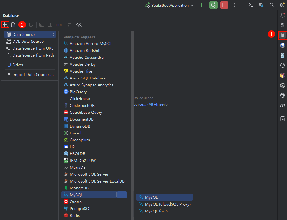Screen dimensions: 287x220
Task: Choose Data Source from Path
Action: [x=30, y=55]
